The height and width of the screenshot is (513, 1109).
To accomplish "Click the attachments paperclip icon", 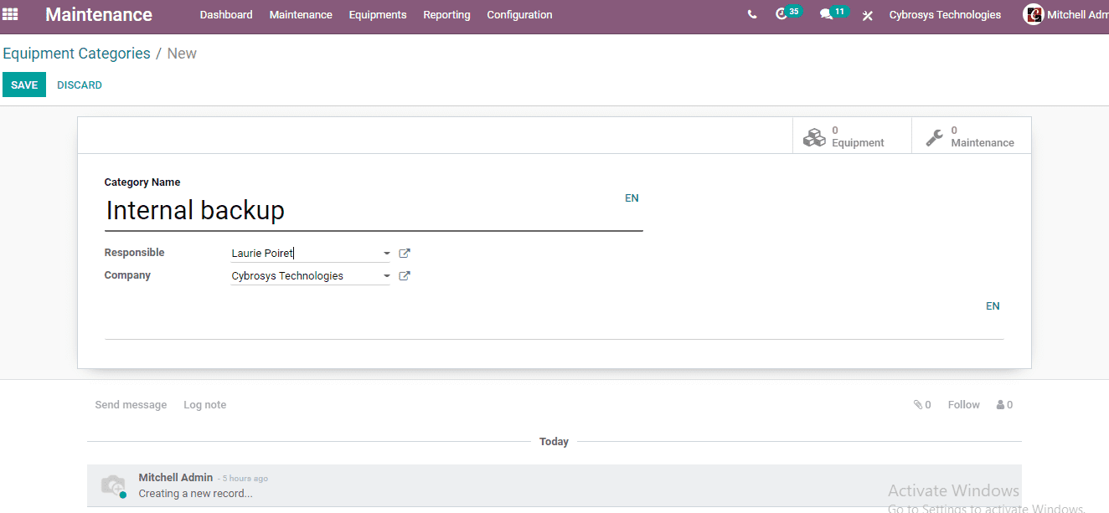I will point(918,405).
